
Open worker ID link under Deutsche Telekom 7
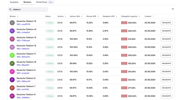pos(23,90)
